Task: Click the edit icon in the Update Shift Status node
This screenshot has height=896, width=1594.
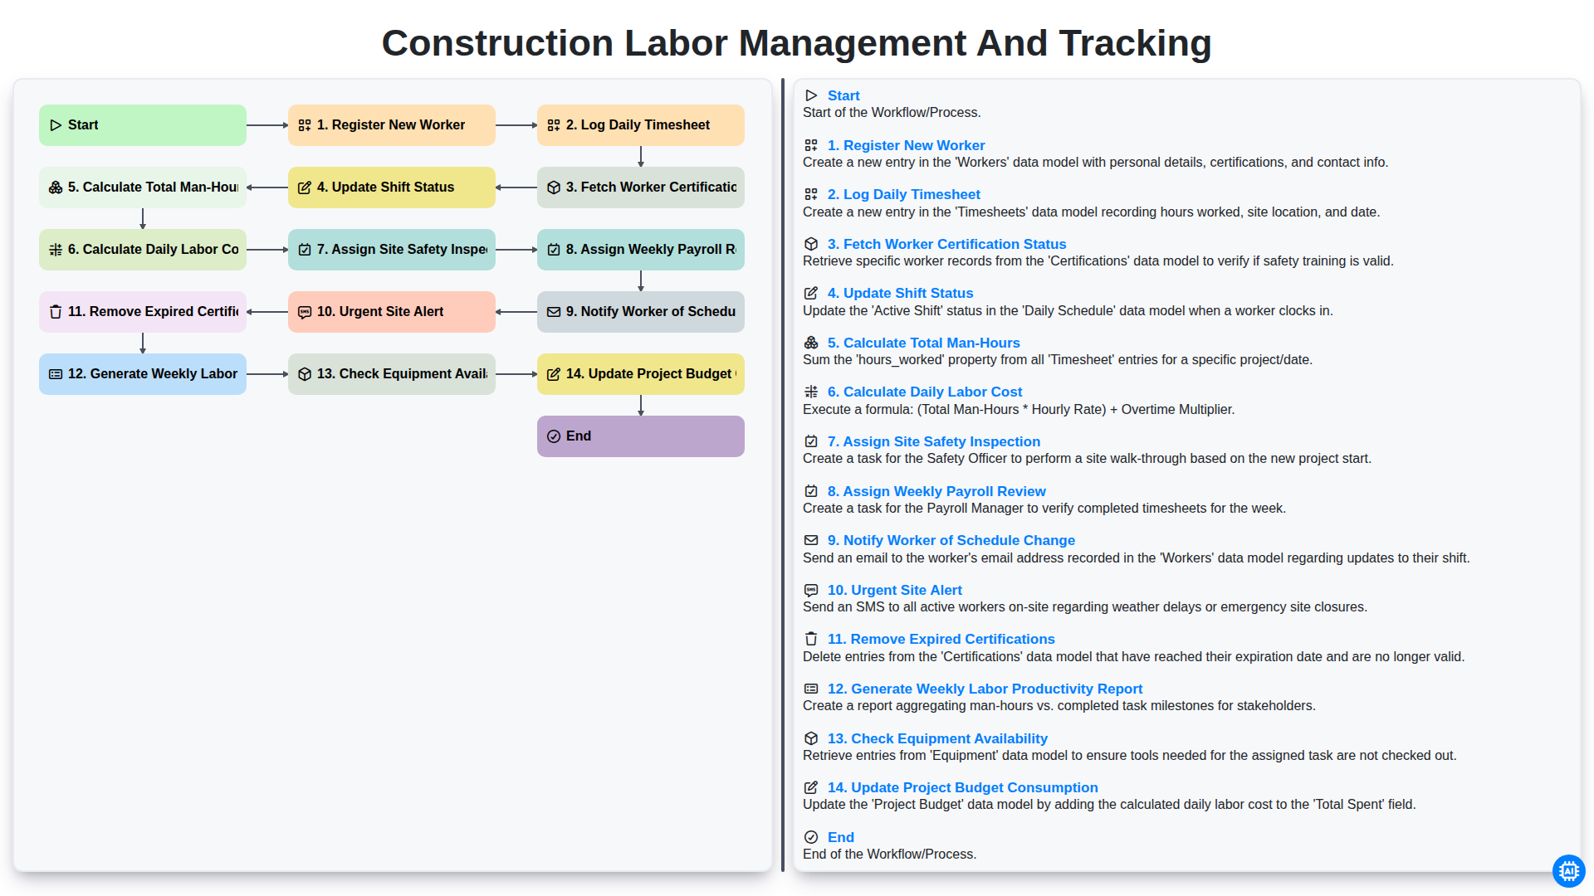Action: click(x=305, y=187)
